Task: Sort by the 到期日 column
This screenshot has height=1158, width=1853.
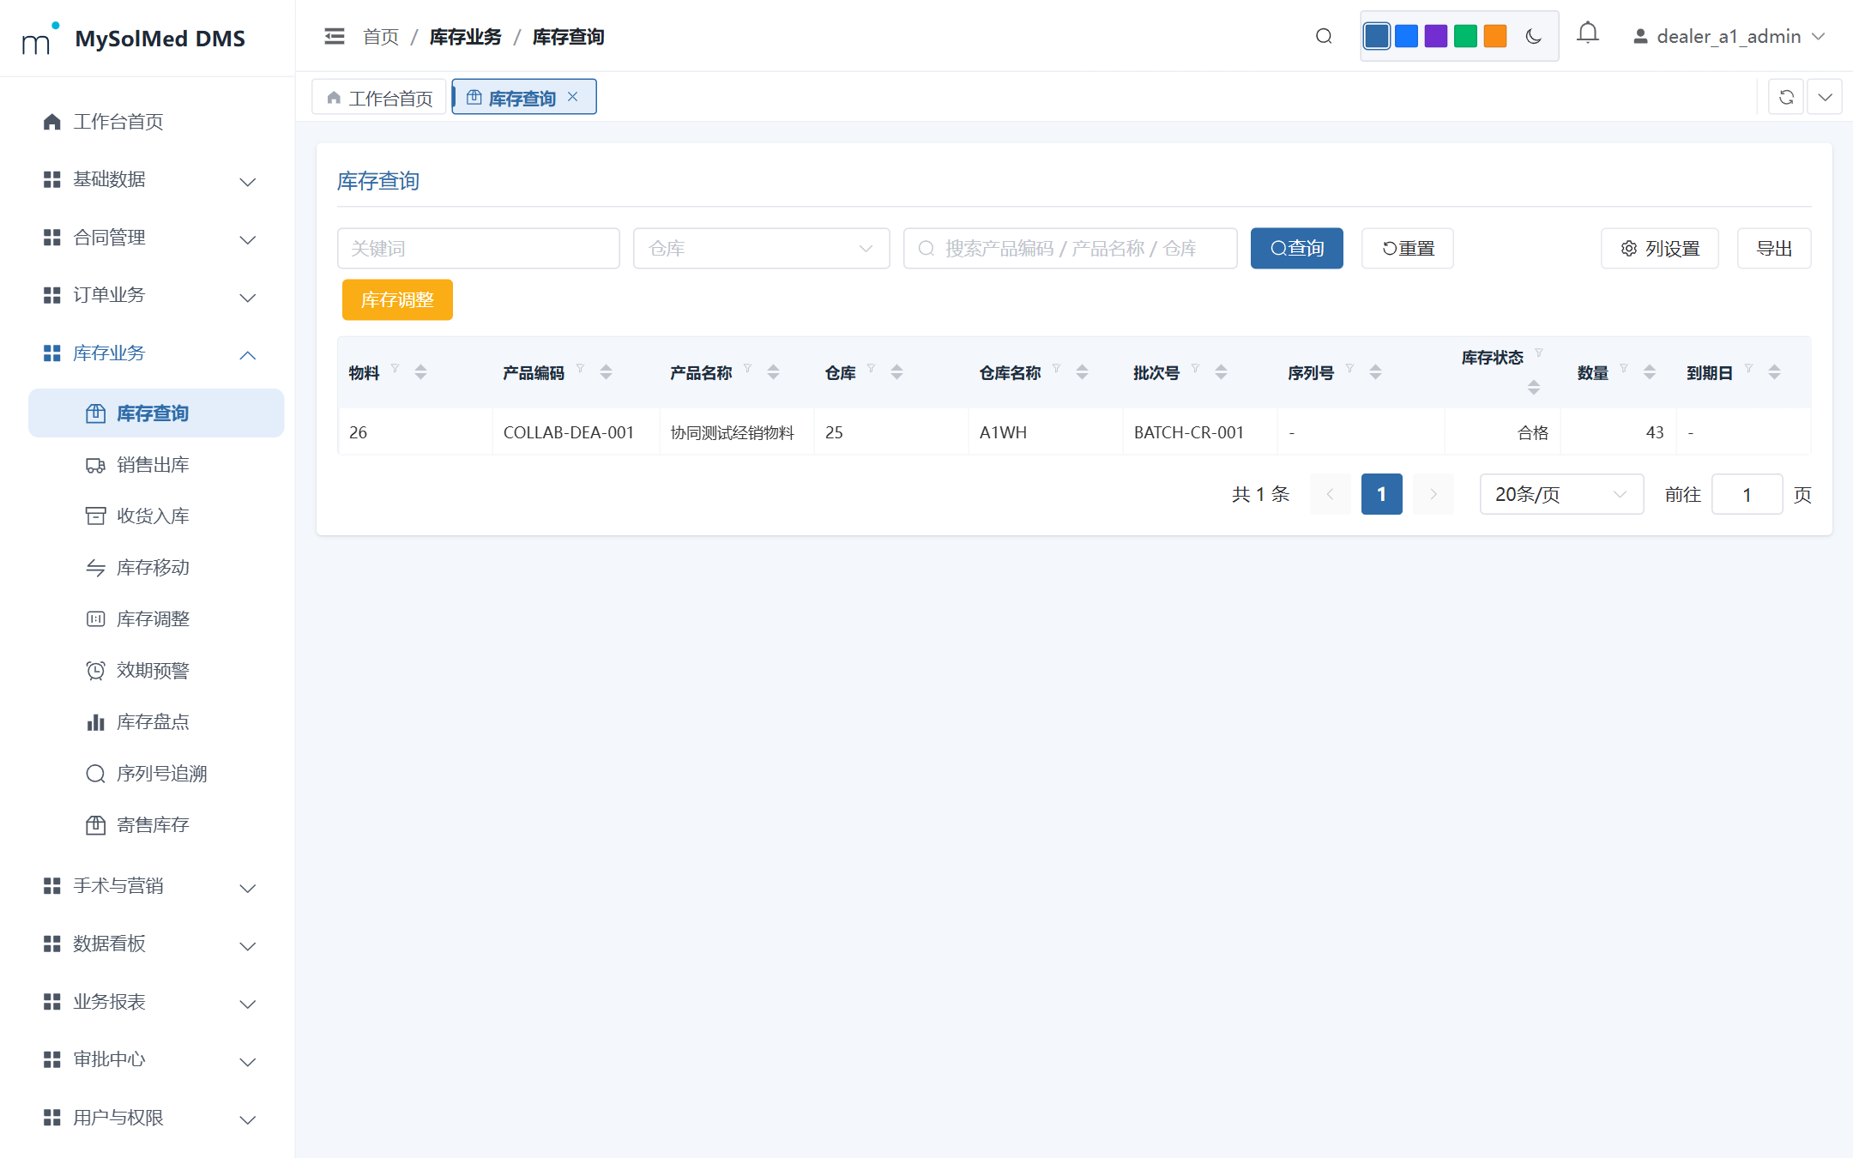Action: pos(1774,372)
